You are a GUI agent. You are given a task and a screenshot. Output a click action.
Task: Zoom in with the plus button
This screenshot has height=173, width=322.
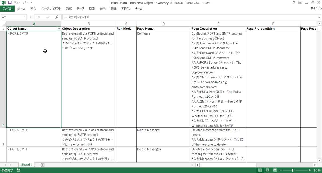[x=310, y=170]
